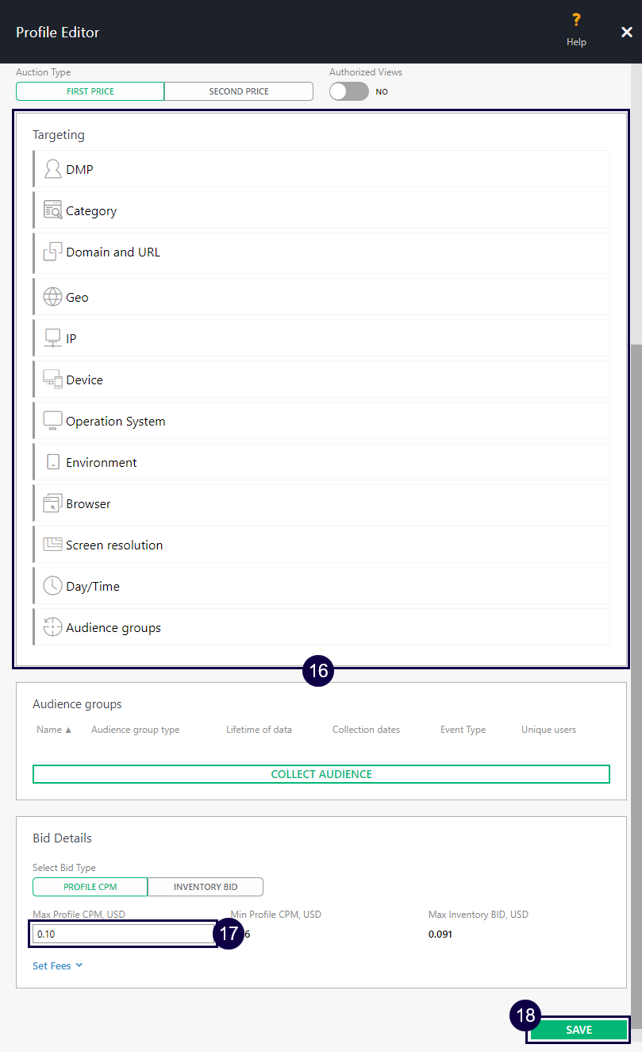This screenshot has width=642, height=1052.
Task: Click the DMP targeting person icon
Action: coord(52,169)
